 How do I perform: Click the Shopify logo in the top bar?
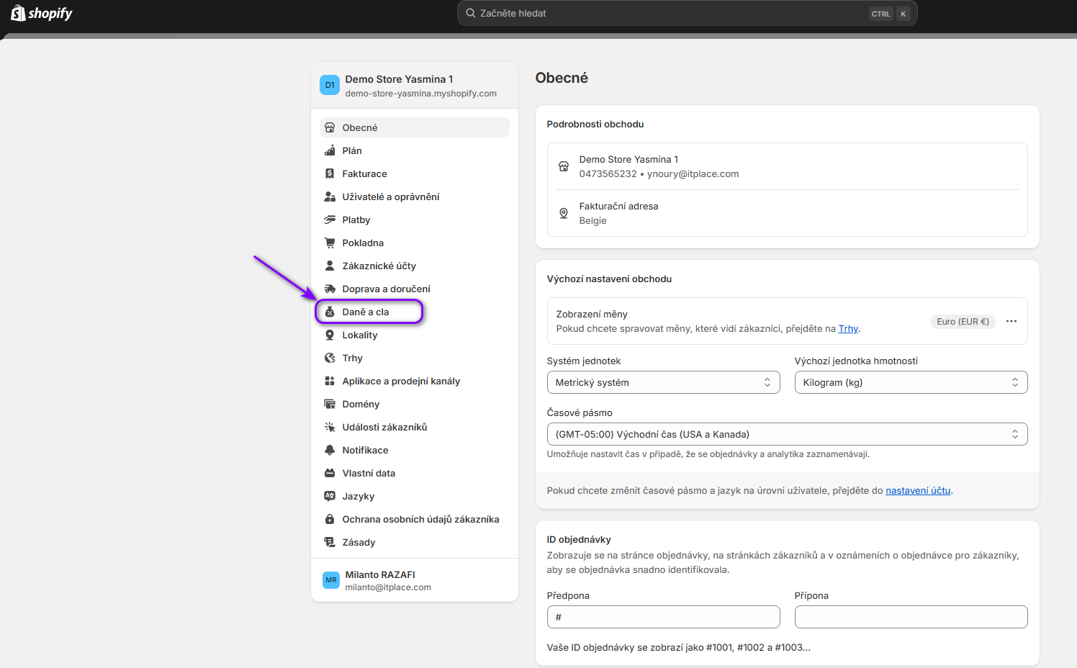42,13
